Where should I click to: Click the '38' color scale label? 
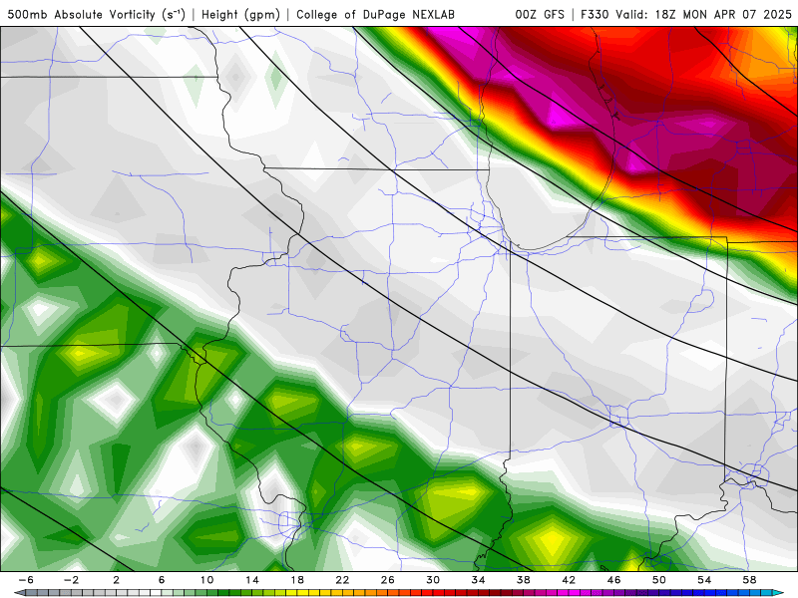click(523, 580)
